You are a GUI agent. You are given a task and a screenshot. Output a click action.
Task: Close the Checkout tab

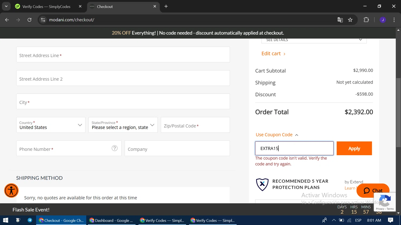tap(155, 6)
